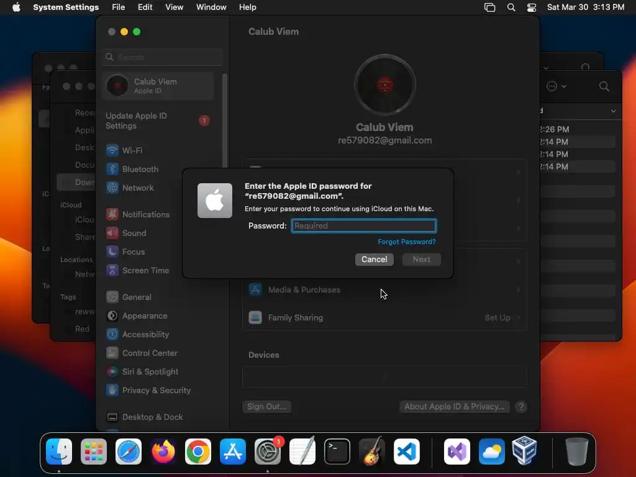The height and width of the screenshot is (477, 636).
Task: Open the File menu
Action: pyautogui.click(x=119, y=7)
